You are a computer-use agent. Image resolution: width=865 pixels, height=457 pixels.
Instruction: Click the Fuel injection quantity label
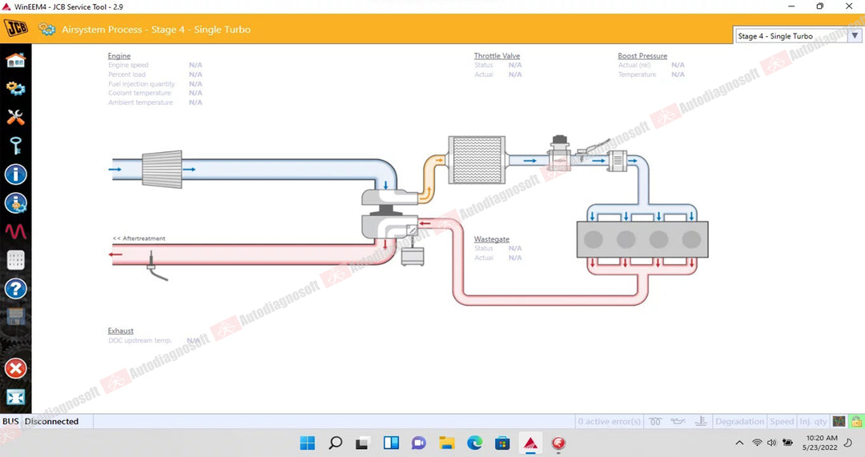[x=141, y=84]
